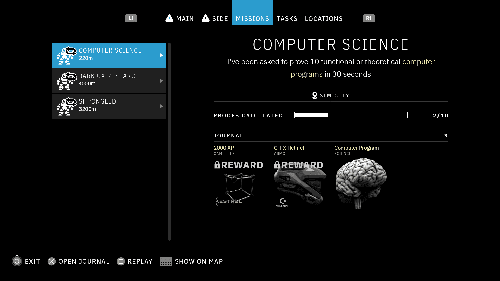Viewport: 500px width, 281px height.
Task: Click the cross button icon for Open Journal
Action: click(52, 261)
